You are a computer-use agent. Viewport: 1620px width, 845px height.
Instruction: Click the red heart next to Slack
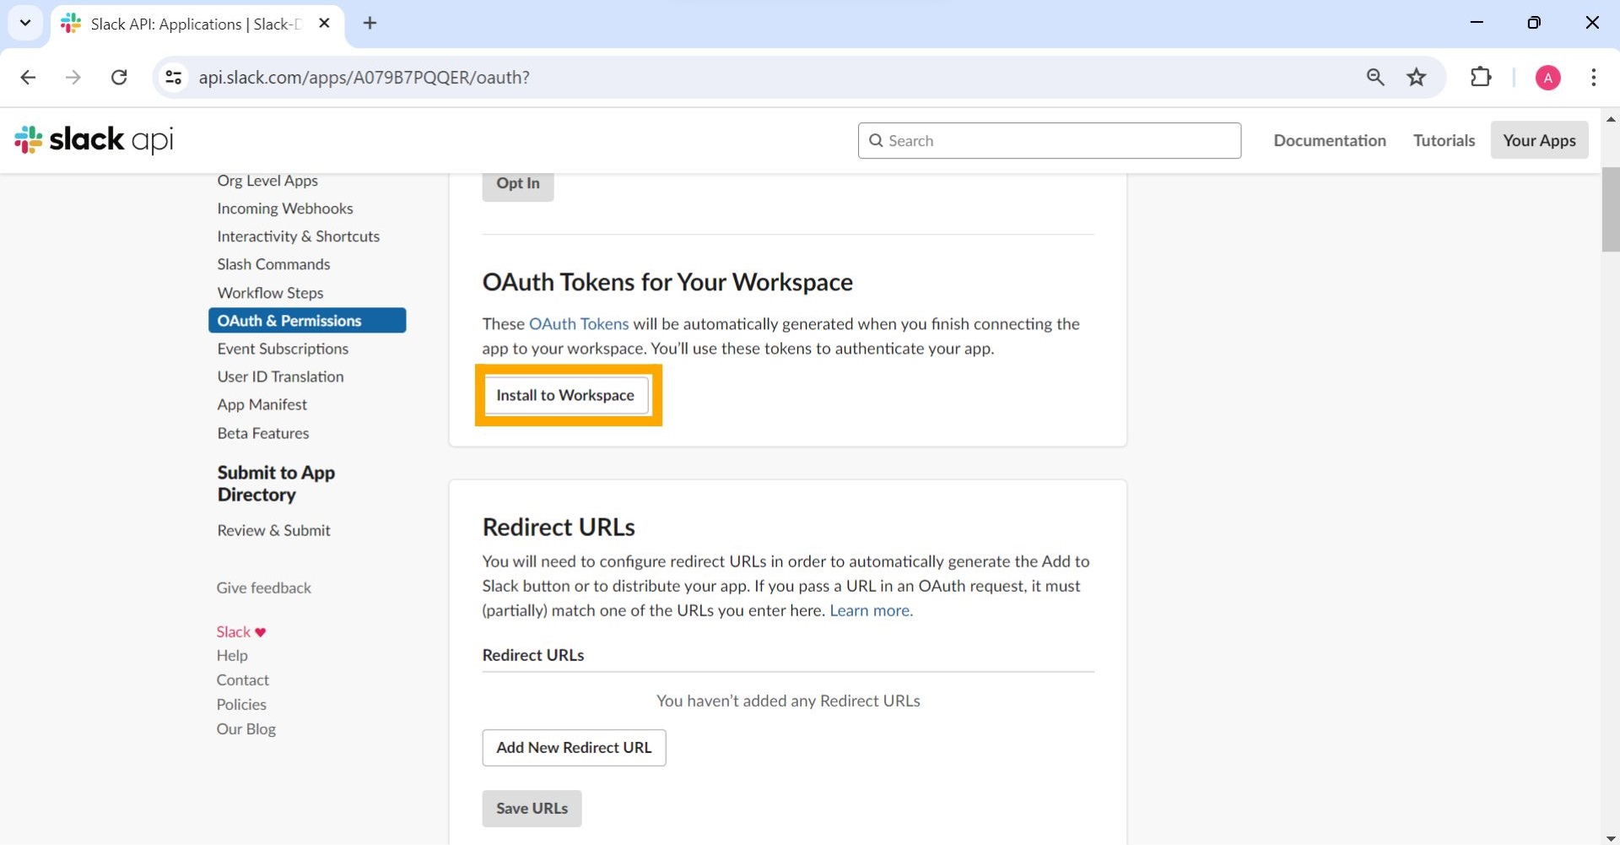click(x=261, y=632)
